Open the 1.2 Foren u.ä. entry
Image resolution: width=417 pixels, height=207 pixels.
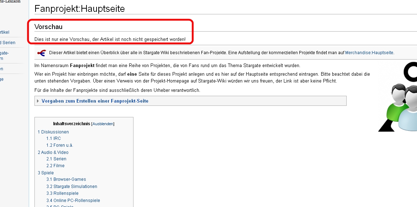point(60,145)
